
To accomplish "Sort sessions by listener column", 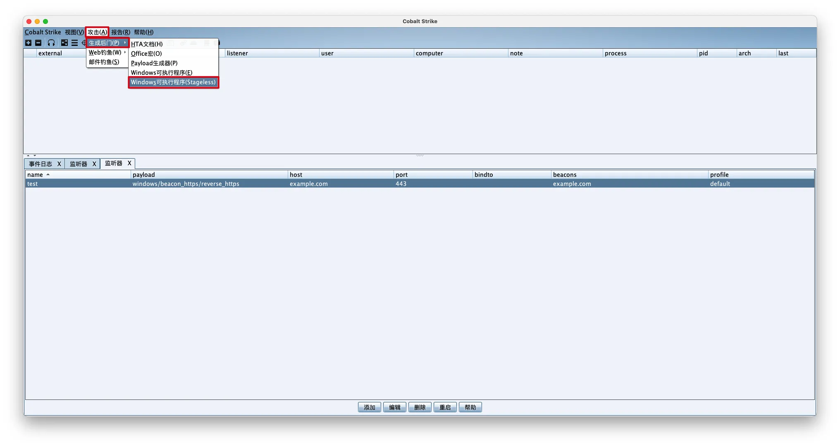I will [272, 53].
